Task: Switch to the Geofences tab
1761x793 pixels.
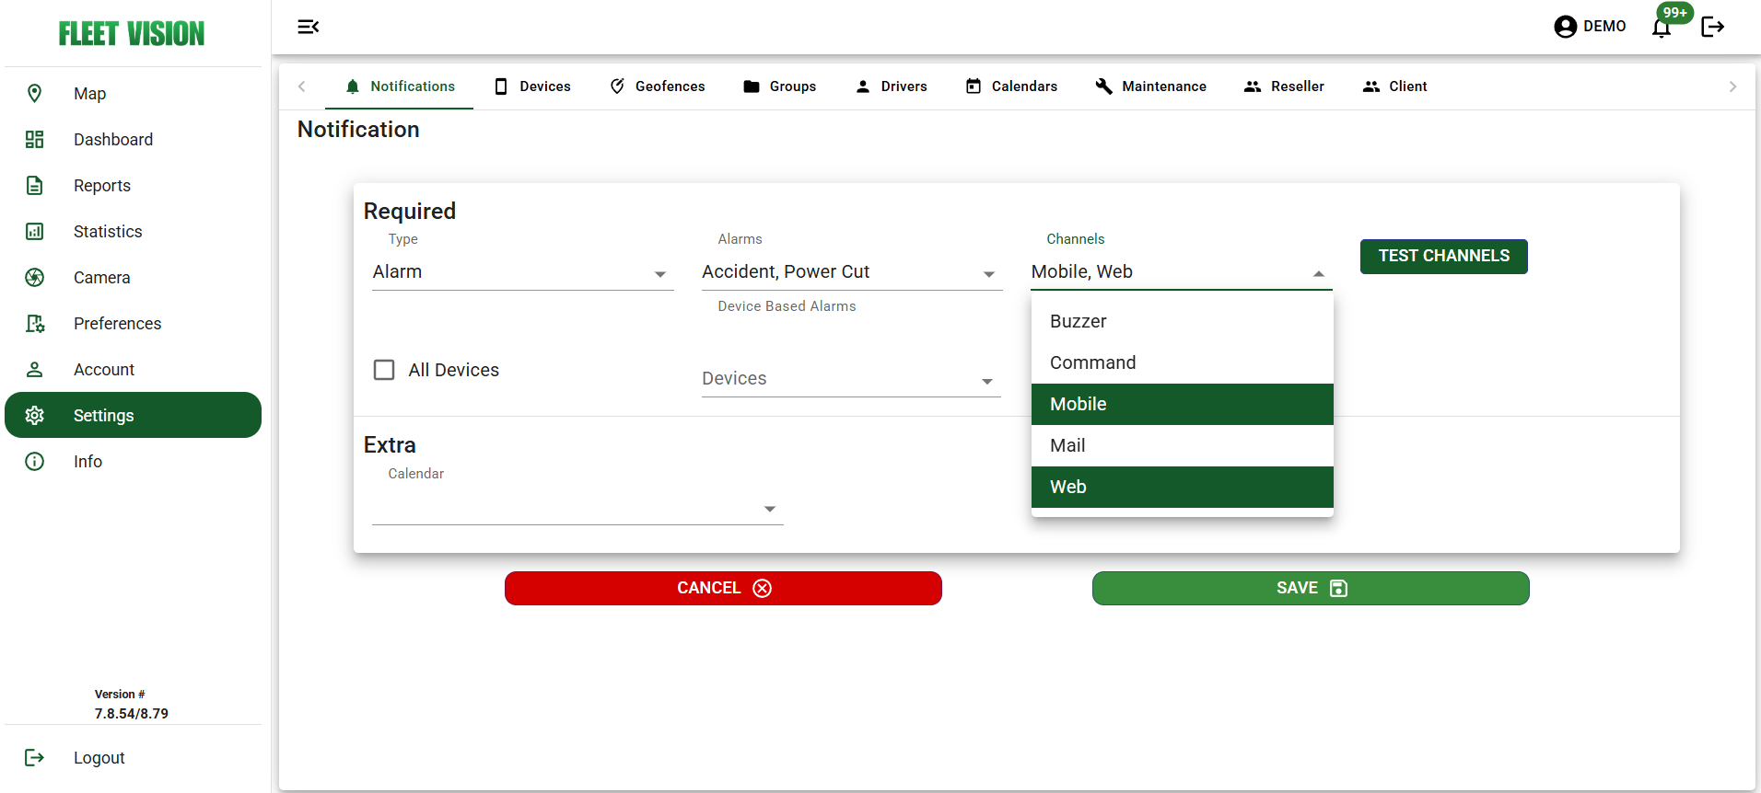Action: 657,86
